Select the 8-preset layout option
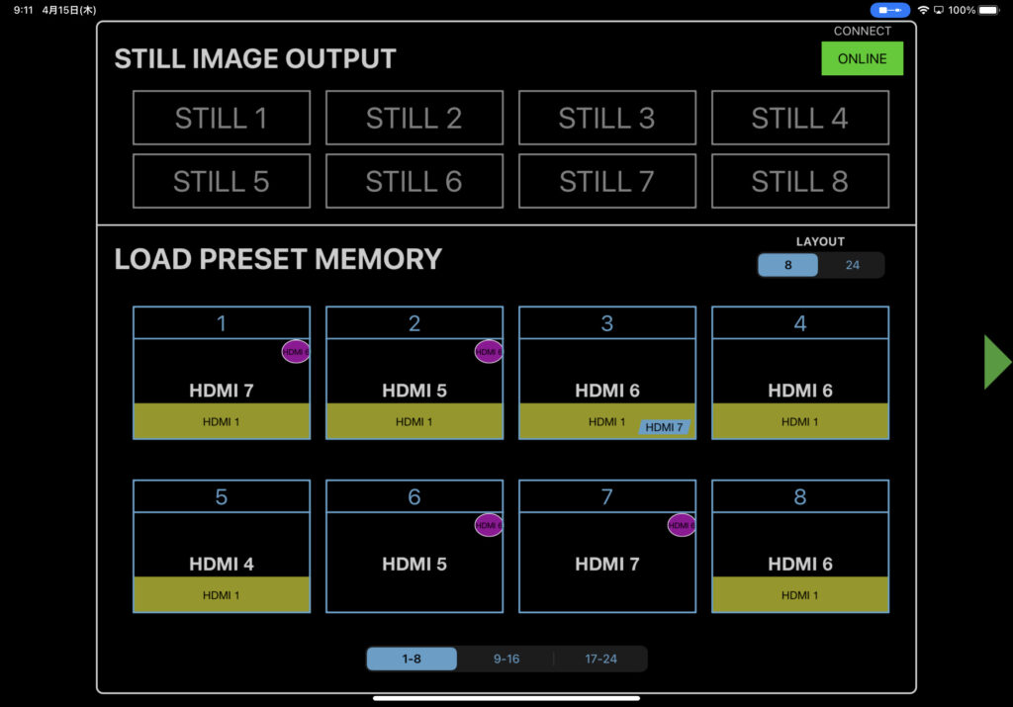 click(x=788, y=265)
